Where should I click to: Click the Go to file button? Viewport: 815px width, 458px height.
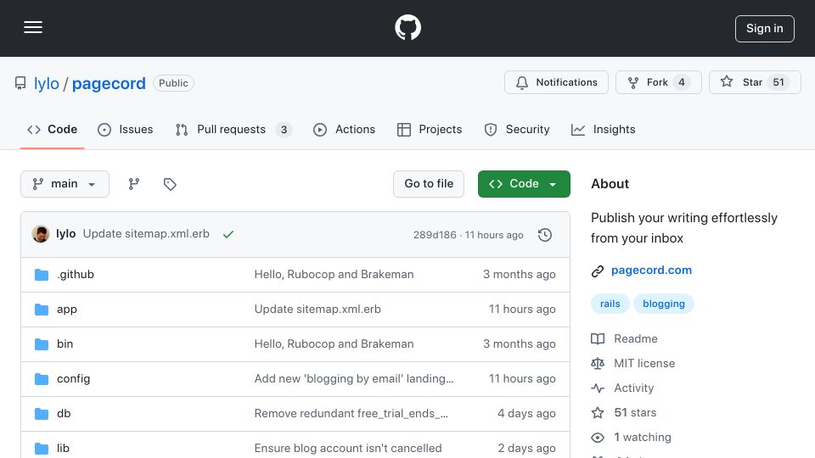429,184
